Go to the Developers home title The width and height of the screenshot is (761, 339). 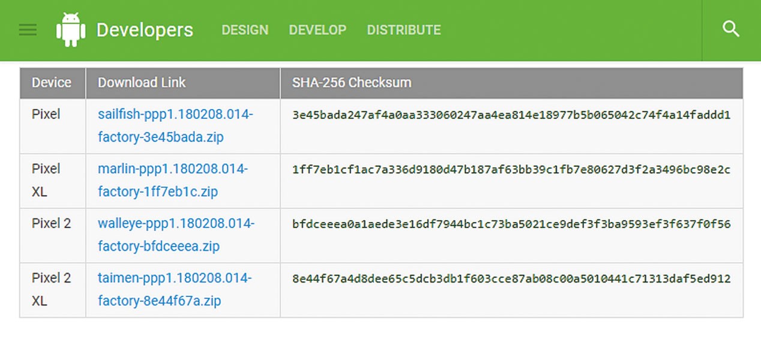click(x=145, y=30)
